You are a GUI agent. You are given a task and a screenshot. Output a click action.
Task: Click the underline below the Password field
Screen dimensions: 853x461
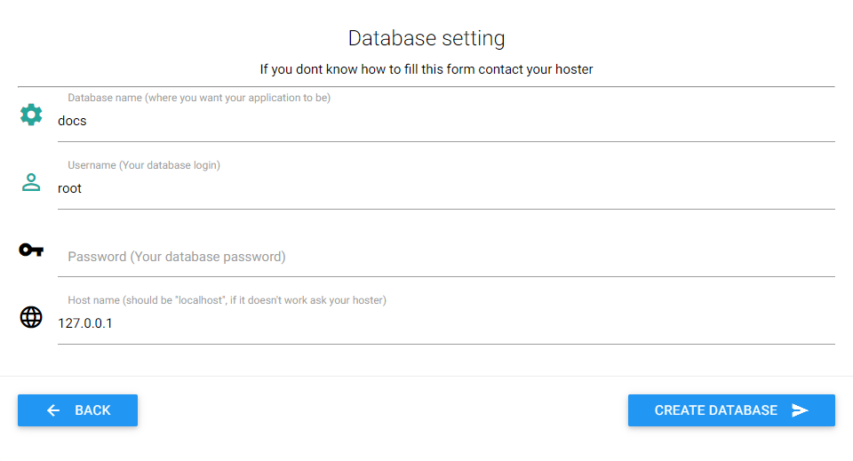pyautogui.click(x=444, y=276)
